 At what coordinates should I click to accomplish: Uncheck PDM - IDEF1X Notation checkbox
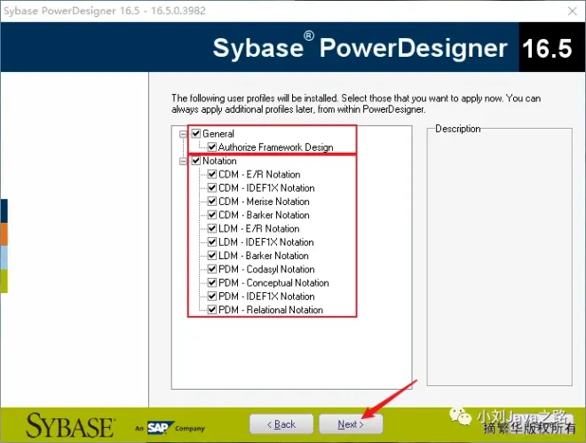click(x=212, y=296)
